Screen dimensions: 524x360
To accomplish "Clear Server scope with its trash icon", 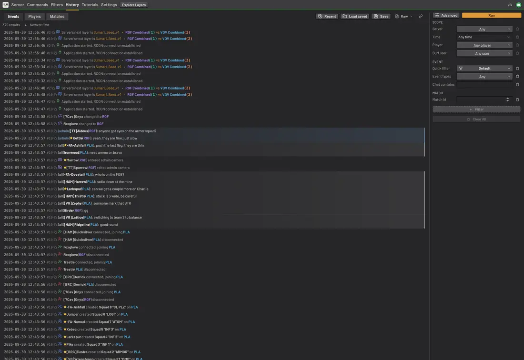I will (517, 29).
